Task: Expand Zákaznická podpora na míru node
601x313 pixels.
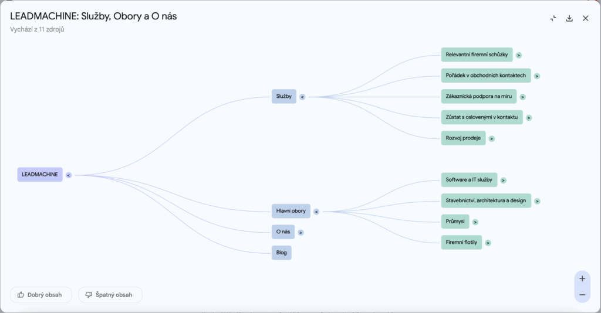Action: [x=522, y=97]
